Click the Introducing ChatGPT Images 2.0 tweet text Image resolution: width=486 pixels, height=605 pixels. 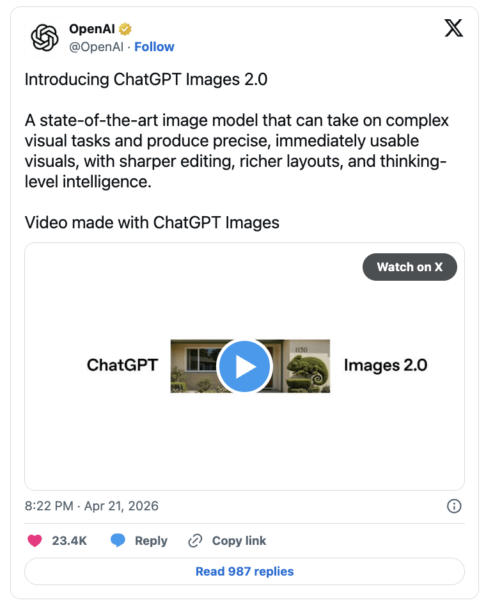pyautogui.click(x=146, y=79)
